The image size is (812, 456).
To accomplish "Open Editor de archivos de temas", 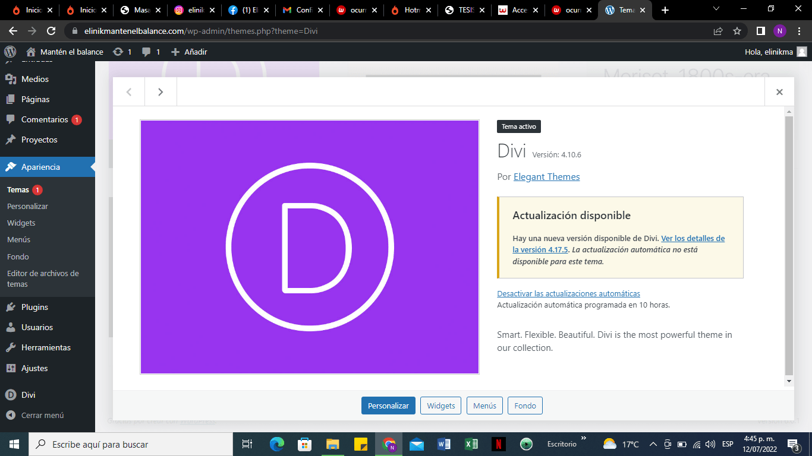I will pyautogui.click(x=43, y=278).
